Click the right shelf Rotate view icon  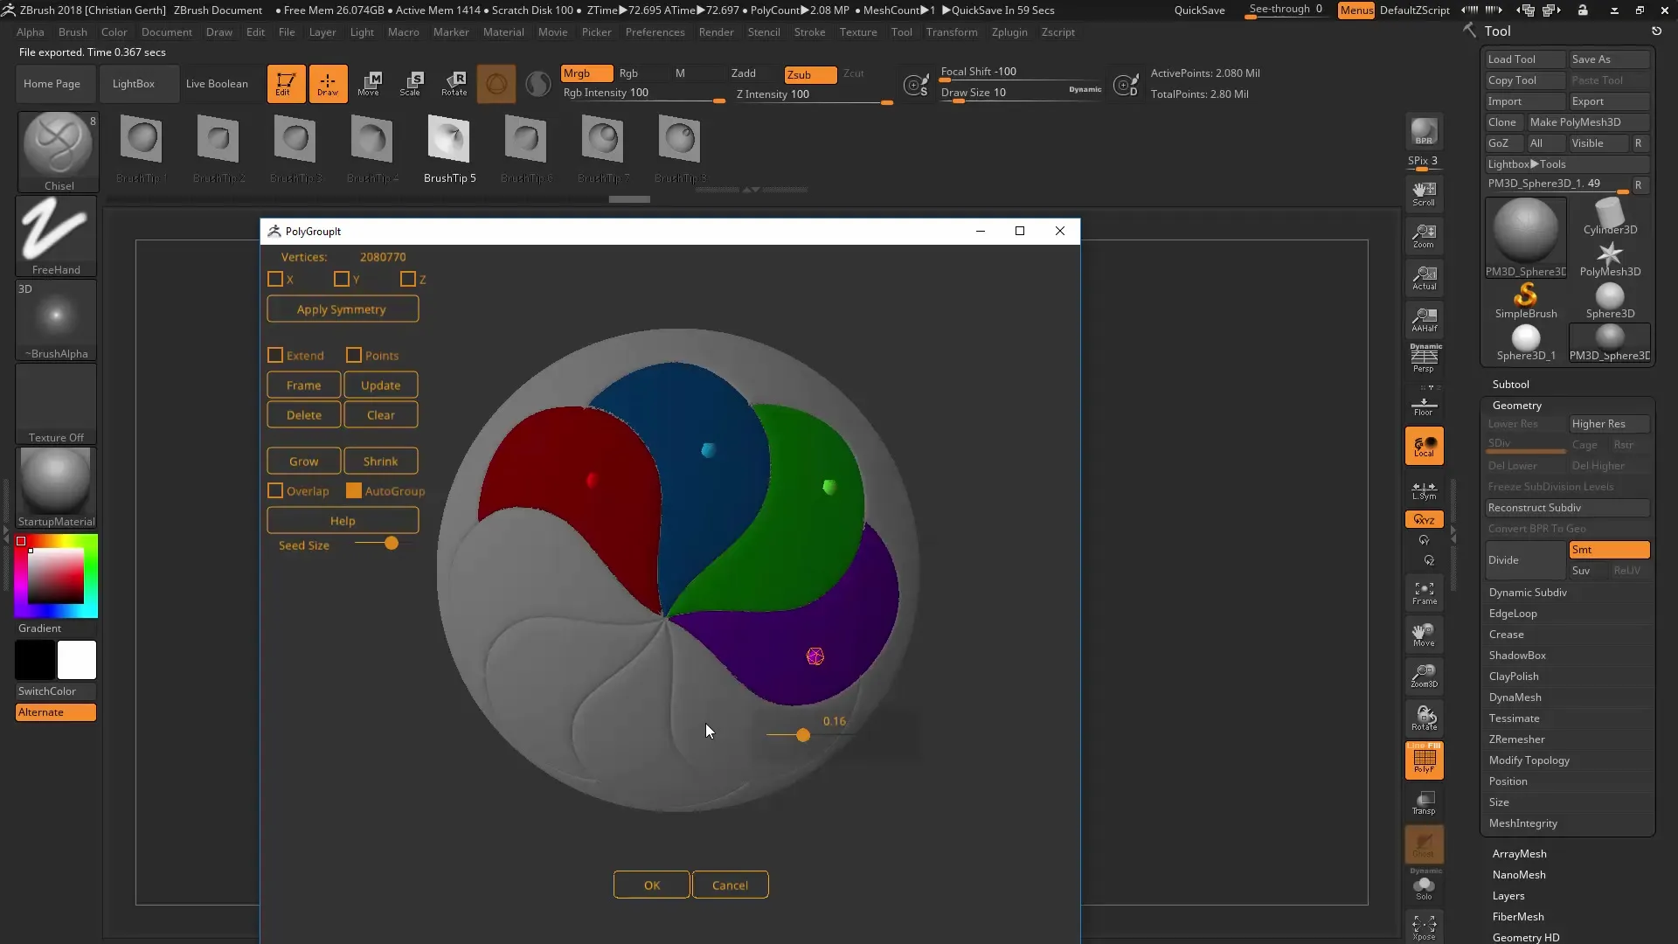click(1424, 718)
